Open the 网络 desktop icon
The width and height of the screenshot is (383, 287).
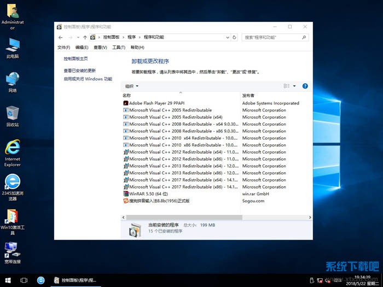click(x=13, y=82)
